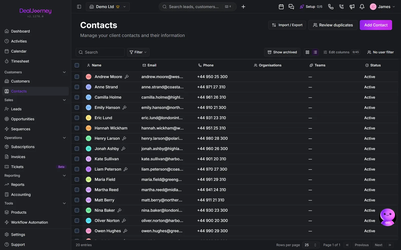Image resolution: width=401 pixels, height=250 pixels.
Task: Open the Demo Ltd company switcher
Action: [x=108, y=7]
